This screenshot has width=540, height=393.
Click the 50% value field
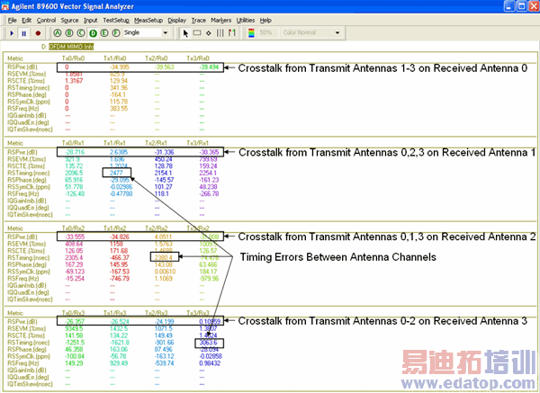pyautogui.click(x=267, y=32)
